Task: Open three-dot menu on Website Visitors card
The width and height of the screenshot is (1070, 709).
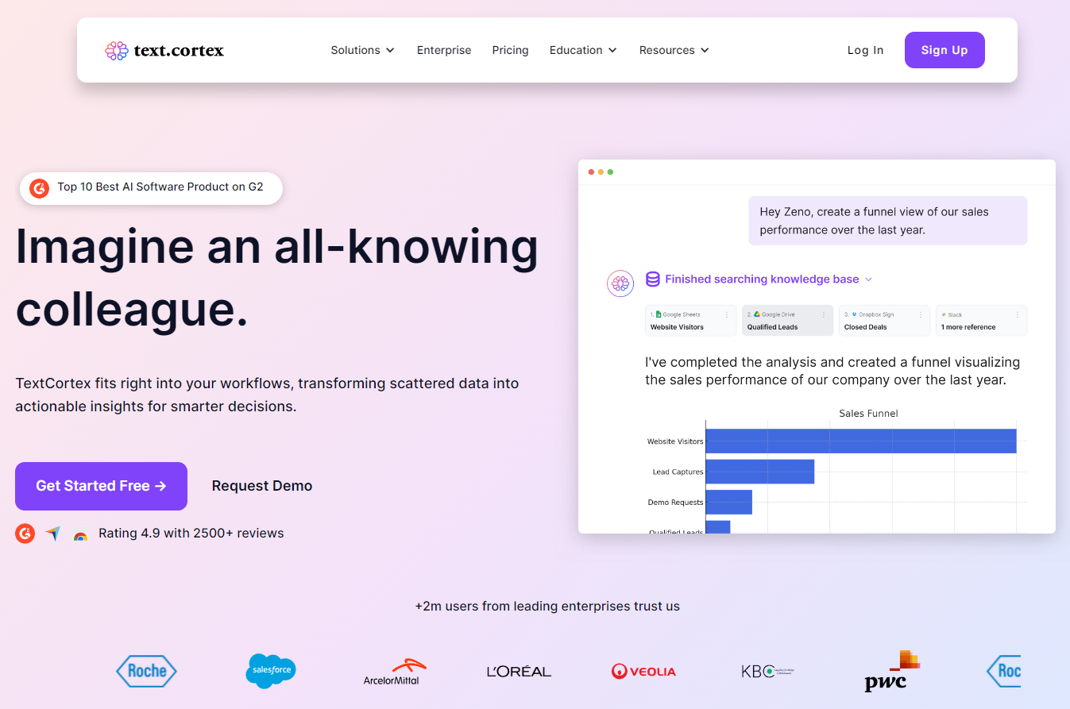Action: click(x=726, y=315)
